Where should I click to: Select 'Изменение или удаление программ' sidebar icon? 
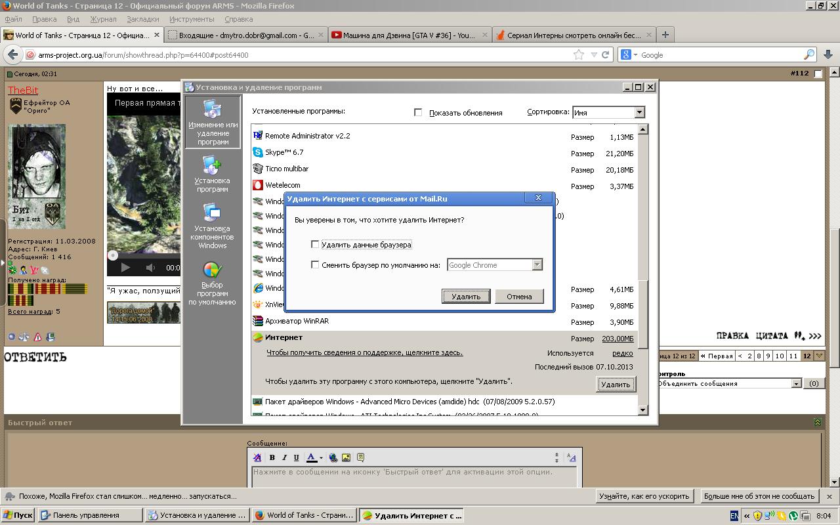click(213, 122)
